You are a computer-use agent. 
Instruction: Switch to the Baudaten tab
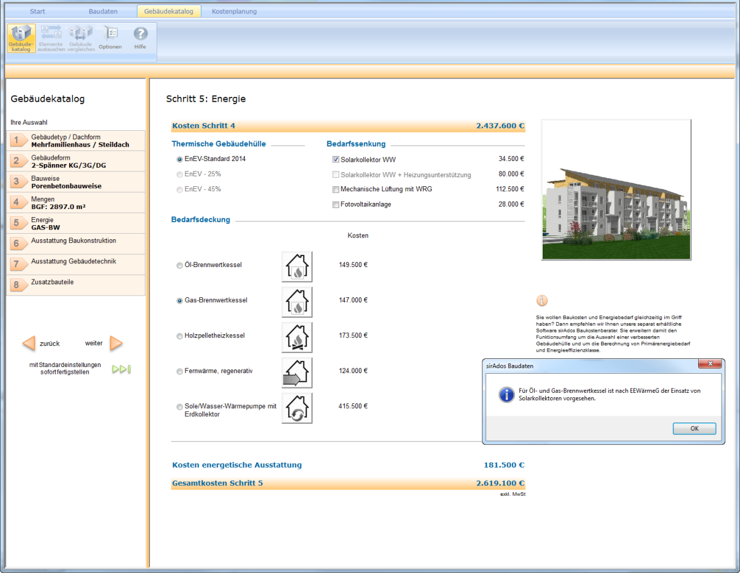(x=103, y=11)
